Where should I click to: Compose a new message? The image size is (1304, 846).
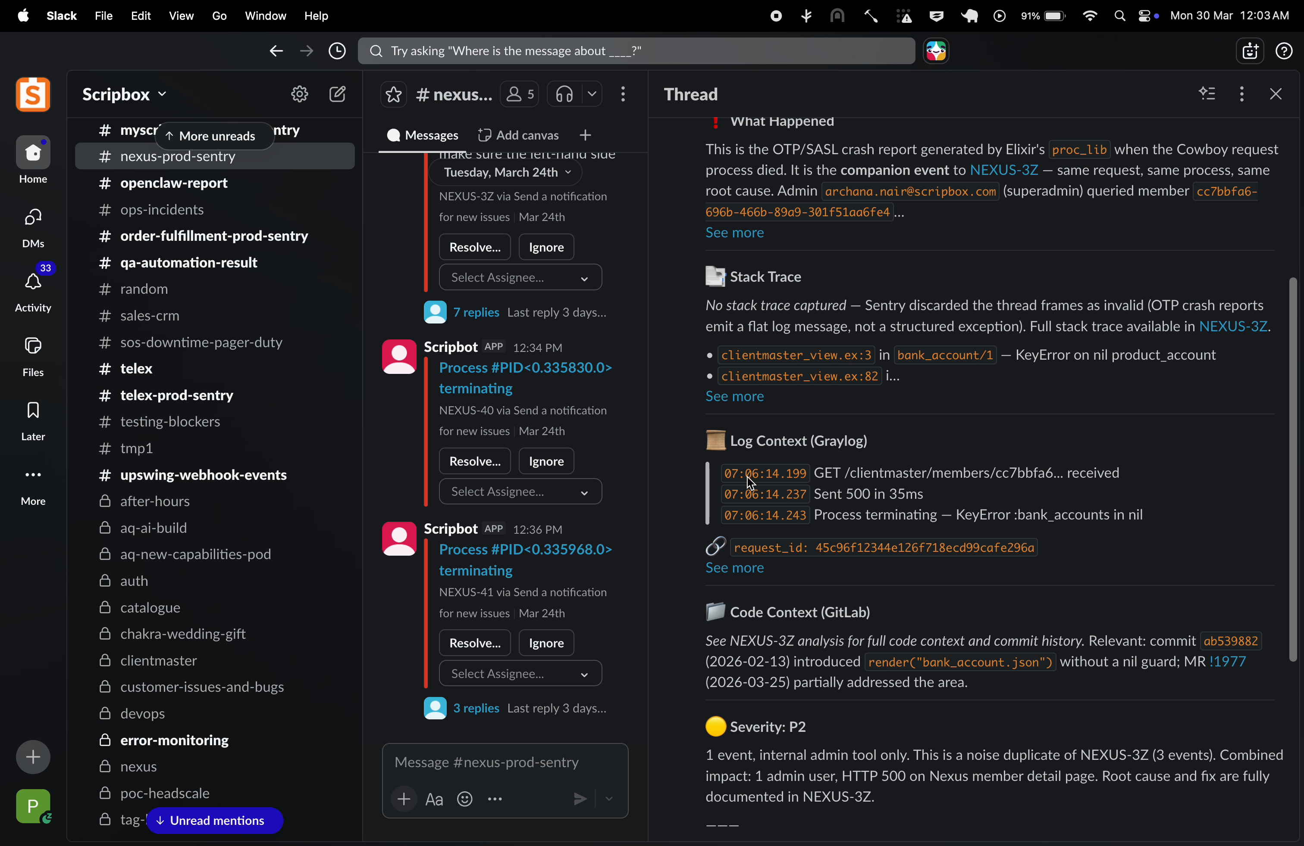click(x=338, y=94)
